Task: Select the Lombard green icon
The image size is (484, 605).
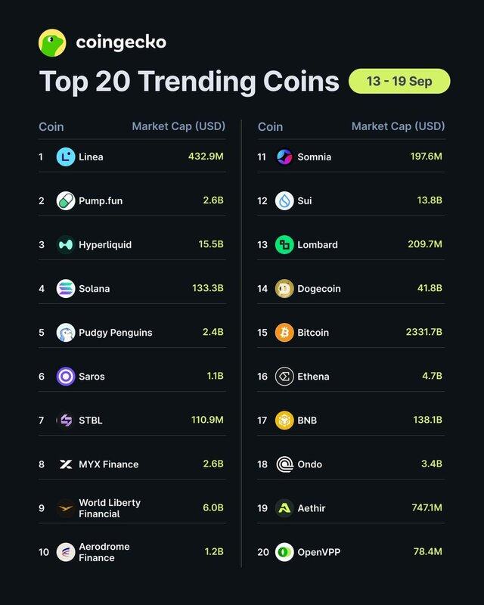Action: [284, 244]
